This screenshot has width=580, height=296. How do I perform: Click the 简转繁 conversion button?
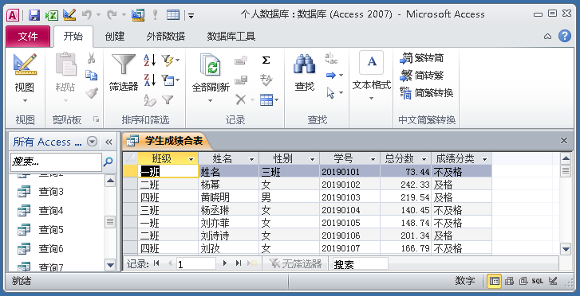[422, 76]
